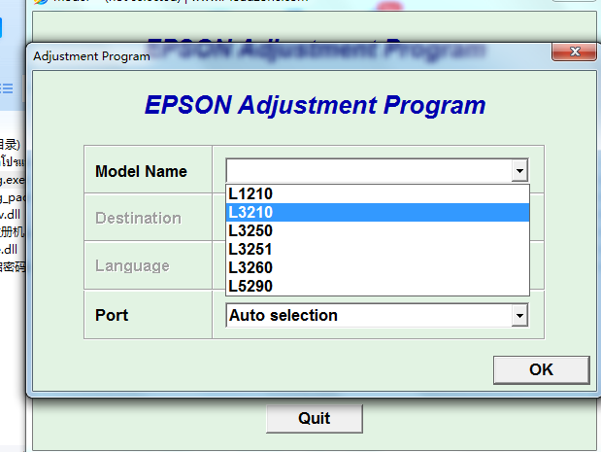Click the Port label
The height and width of the screenshot is (452, 601).
pos(112,315)
